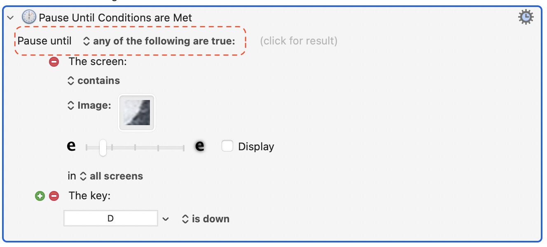Open the 'any of the following' dropdown
This screenshot has height=247, width=547.
pyautogui.click(x=159, y=41)
